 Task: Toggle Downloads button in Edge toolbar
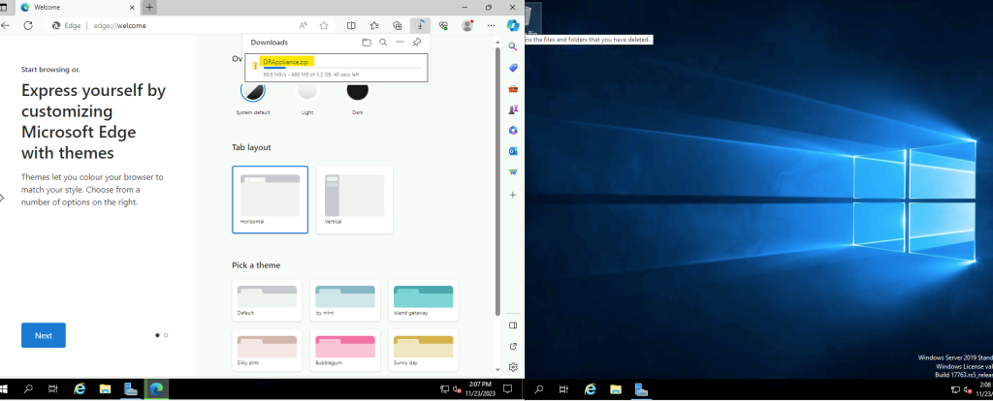420,26
